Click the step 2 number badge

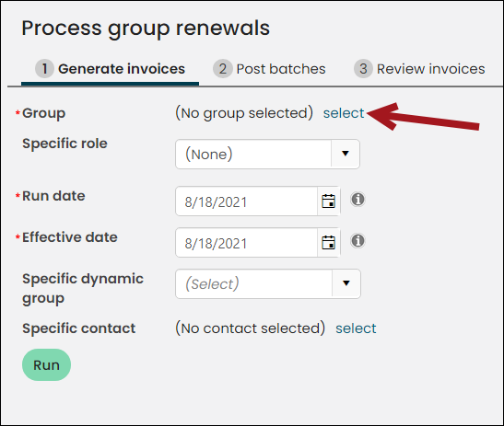click(222, 69)
